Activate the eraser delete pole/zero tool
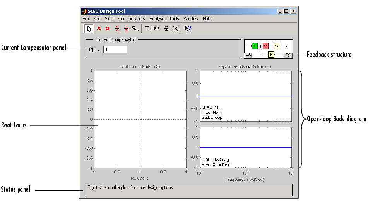This screenshot has width=370, height=206. click(135, 29)
